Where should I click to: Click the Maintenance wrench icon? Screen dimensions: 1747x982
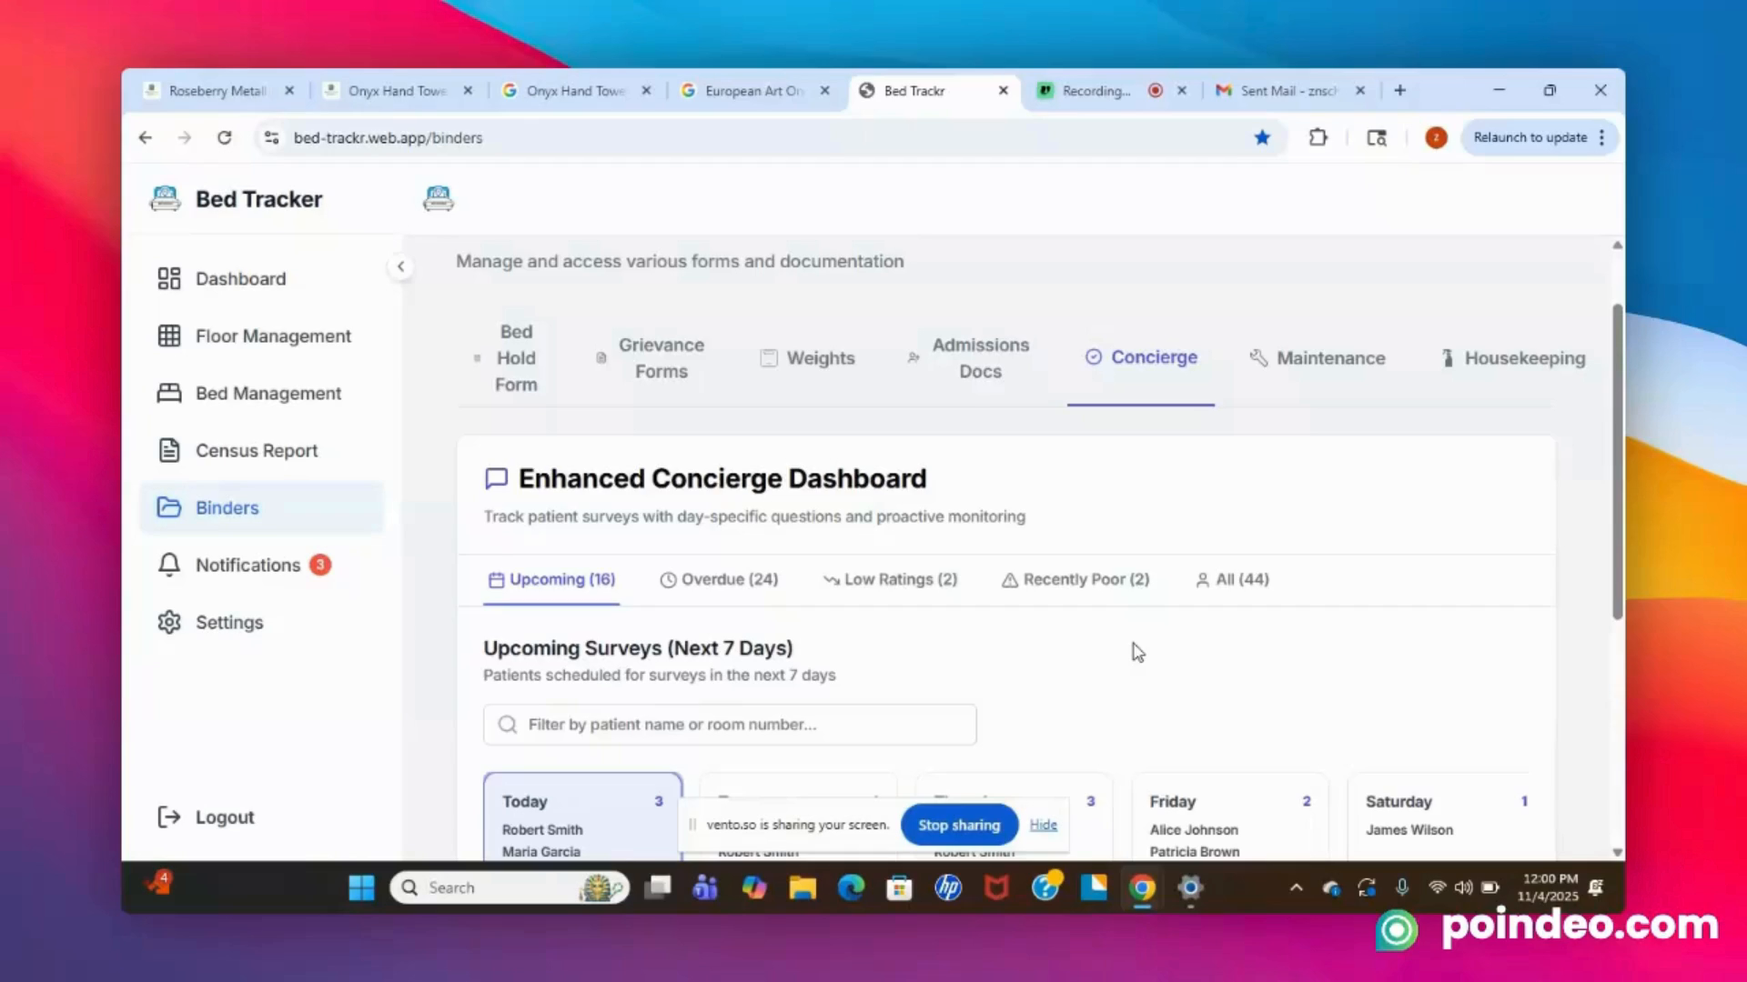[1258, 357]
